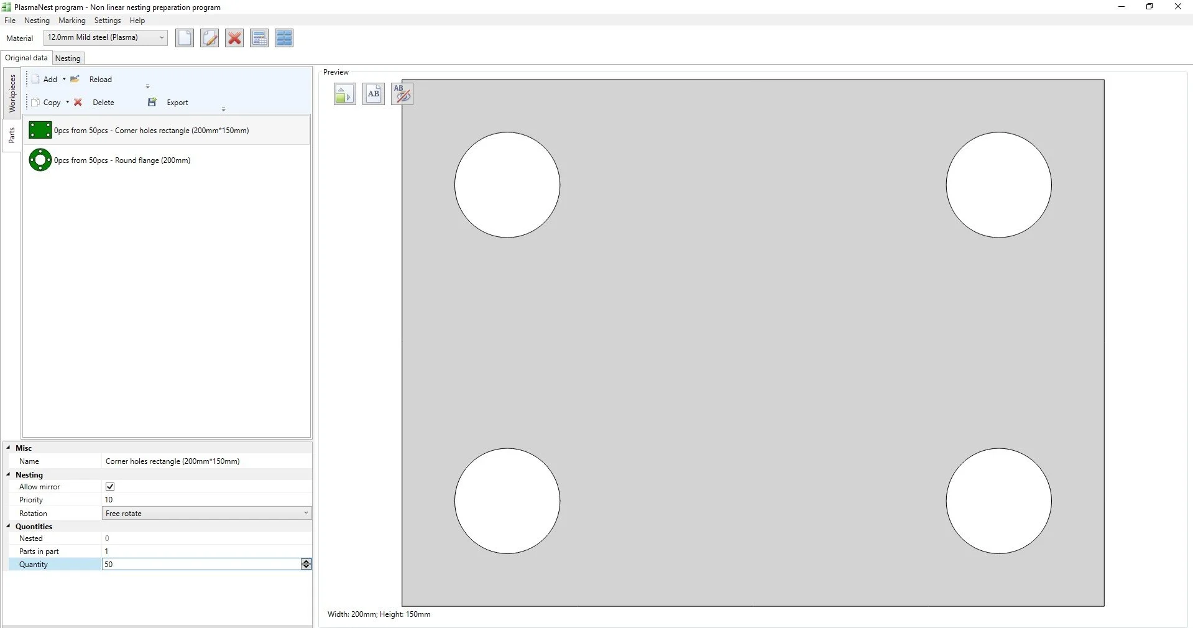Click the pencil edit icon in top toolbar
This screenshot has height=628, width=1193.
(210, 38)
